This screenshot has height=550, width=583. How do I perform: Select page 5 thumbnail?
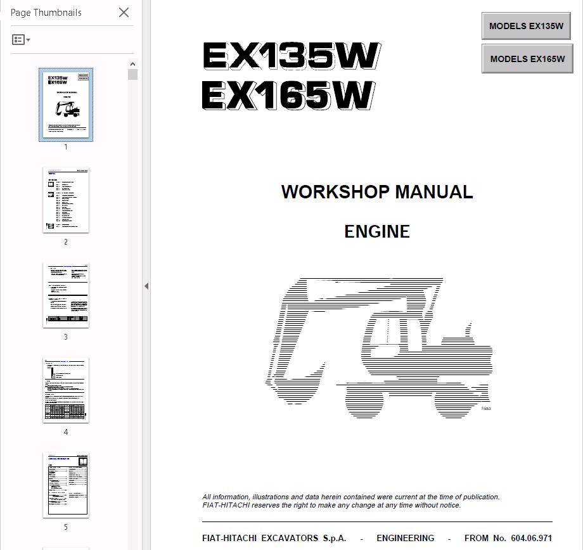[66, 485]
